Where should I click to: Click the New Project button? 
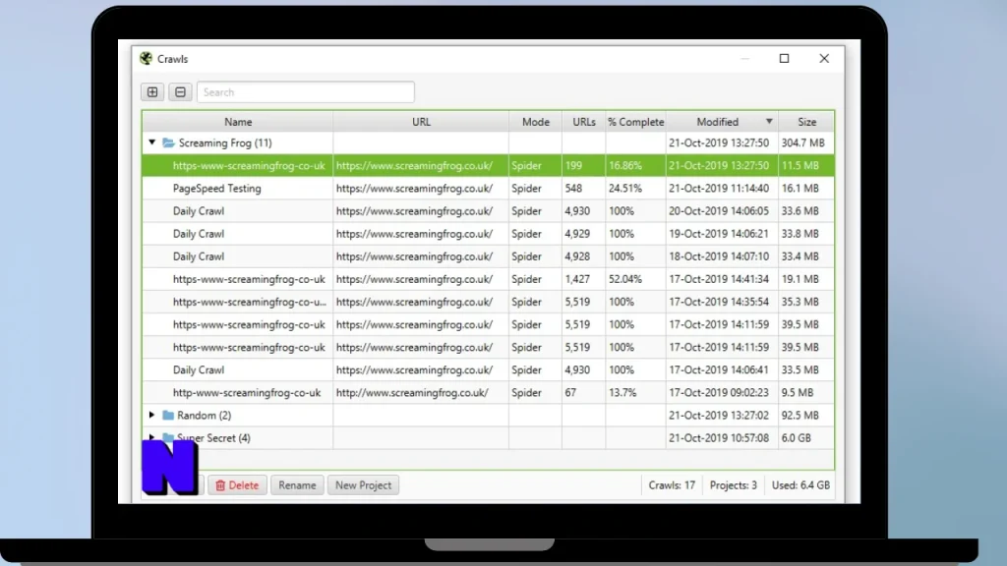tap(363, 485)
